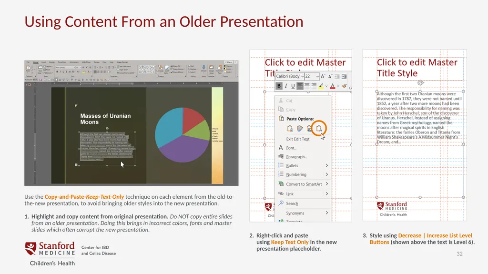The width and height of the screenshot is (488, 274).
Task: Click the Copy icon in context menu
Action: 281,109
